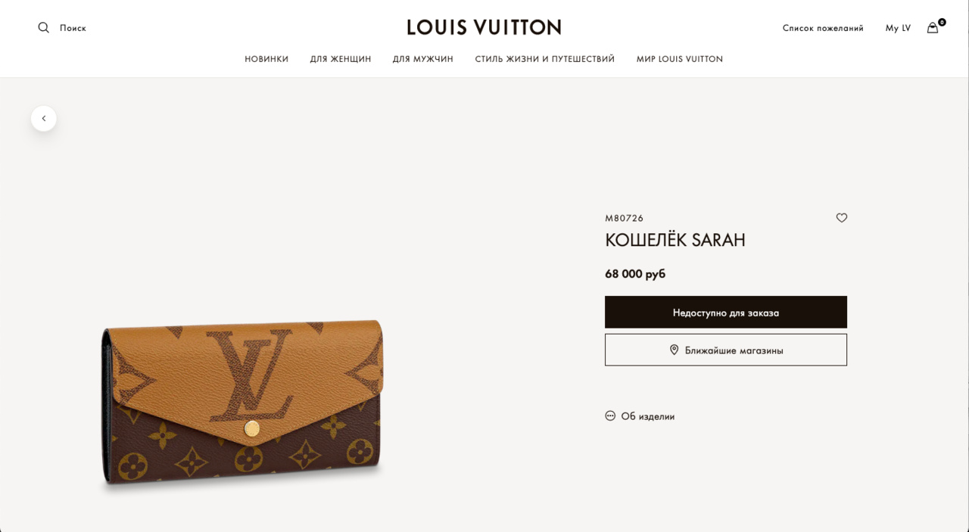Toggle the wishlist heart for Sarah wallet
Screen dimensions: 969x532
tap(842, 218)
